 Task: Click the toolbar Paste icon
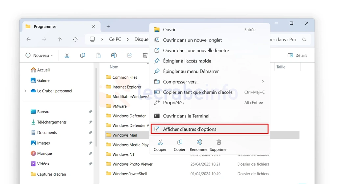coord(98,55)
